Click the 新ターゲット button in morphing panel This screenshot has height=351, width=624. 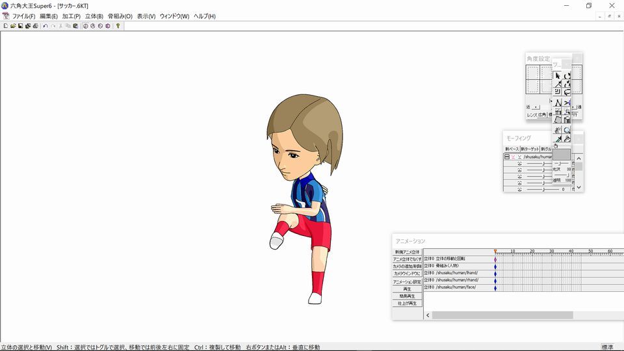coord(530,149)
